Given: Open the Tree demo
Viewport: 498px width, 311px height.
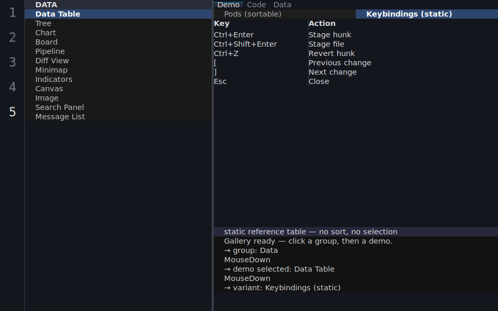Looking at the screenshot, I should 118,23.
